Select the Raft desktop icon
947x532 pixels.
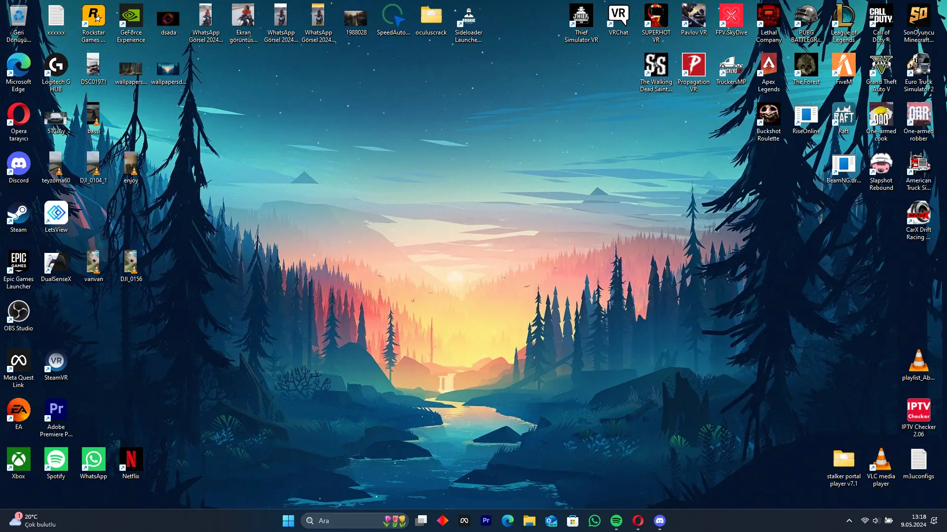coord(843,118)
